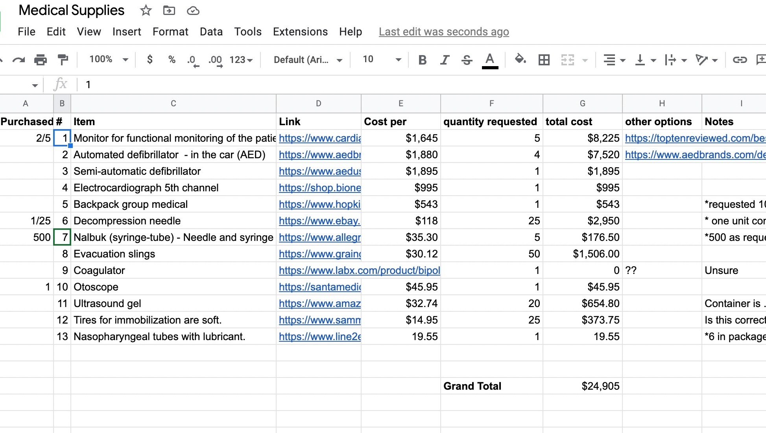Decrease decimal places icon
This screenshot has width=766, height=433.
[193, 60]
